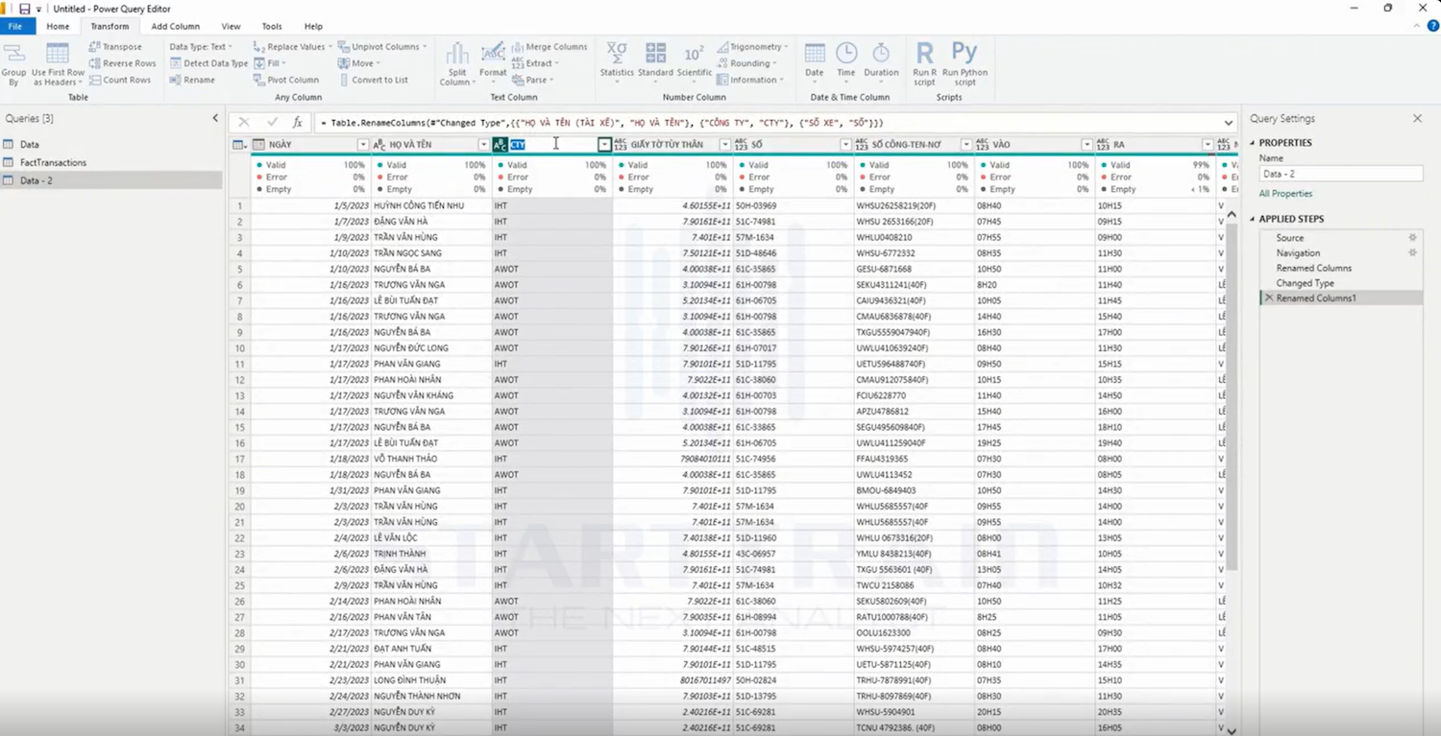Click Reverse Rows
This screenshot has width=1441, height=736.
(122, 63)
